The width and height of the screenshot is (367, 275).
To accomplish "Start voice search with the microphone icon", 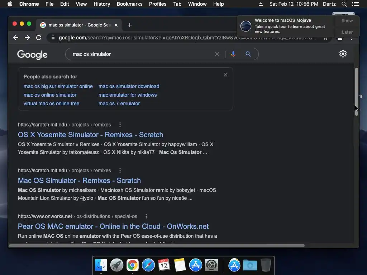I will (x=233, y=54).
